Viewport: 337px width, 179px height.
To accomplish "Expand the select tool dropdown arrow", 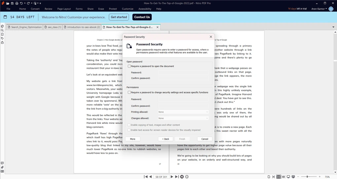I will pos(38,3).
